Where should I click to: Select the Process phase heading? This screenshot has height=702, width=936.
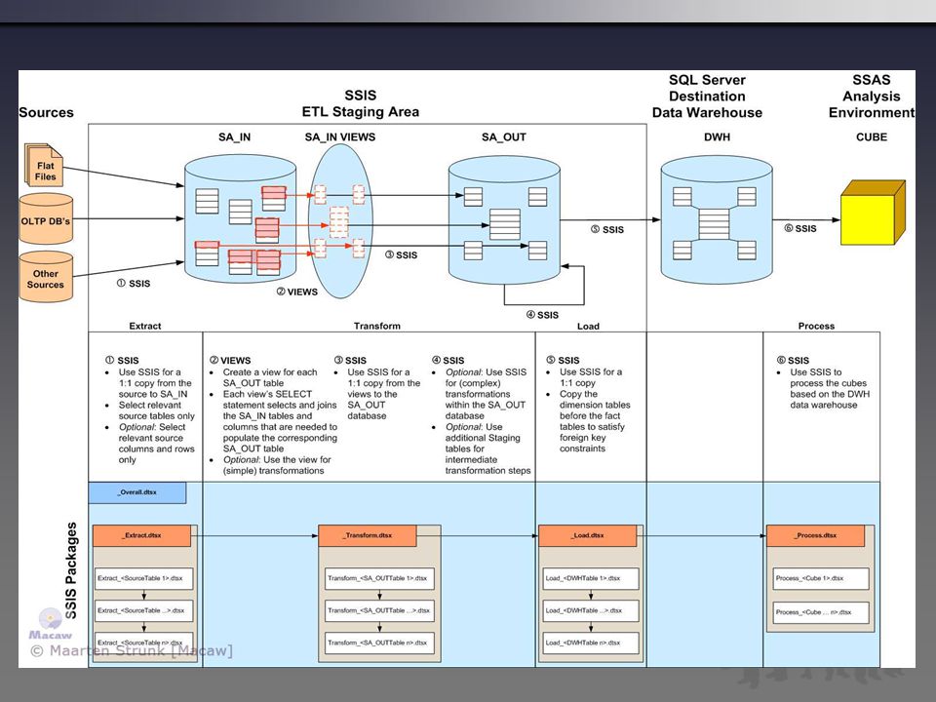(816, 326)
